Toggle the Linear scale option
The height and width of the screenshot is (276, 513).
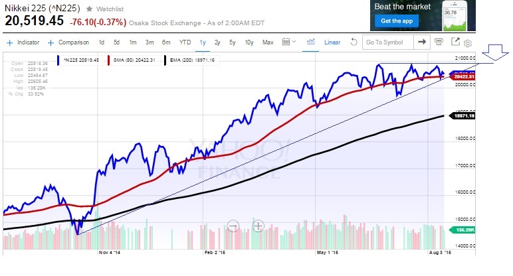coord(332,42)
